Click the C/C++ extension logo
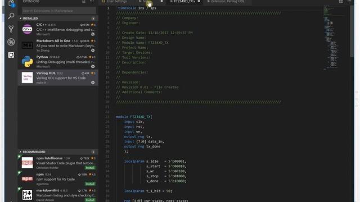The image size is (360, 202). click(28, 29)
